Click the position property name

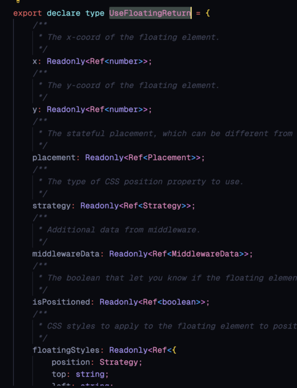pyautogui.click(x=71, y=362)
